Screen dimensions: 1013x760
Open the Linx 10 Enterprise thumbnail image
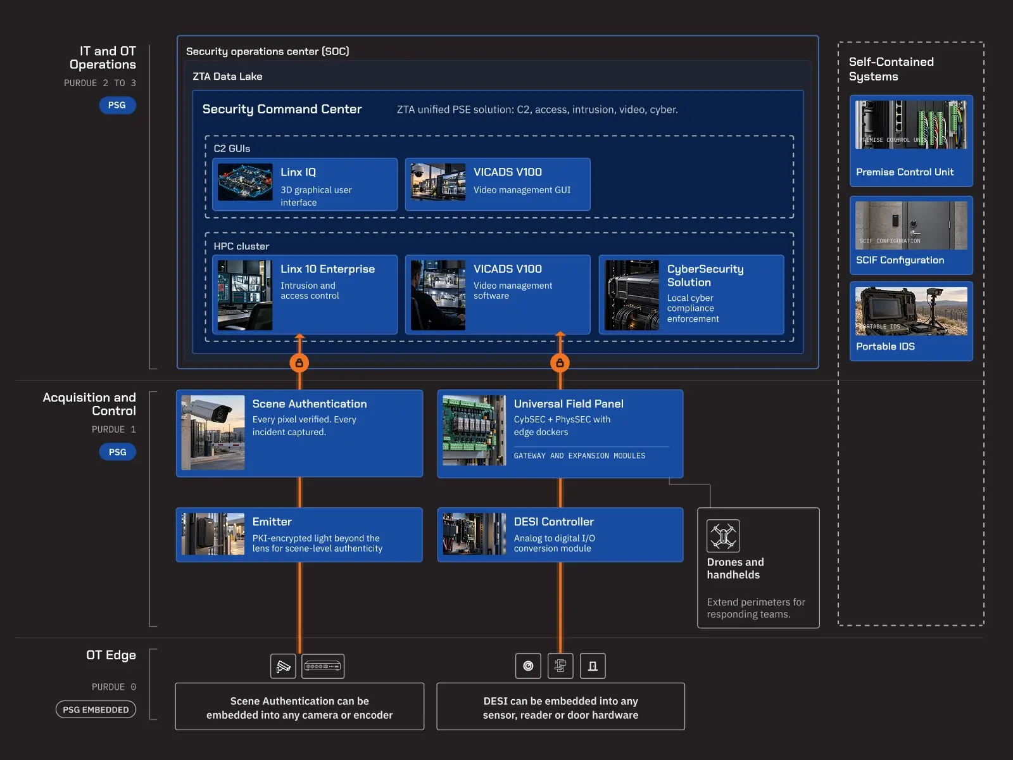tap(245, 295)
